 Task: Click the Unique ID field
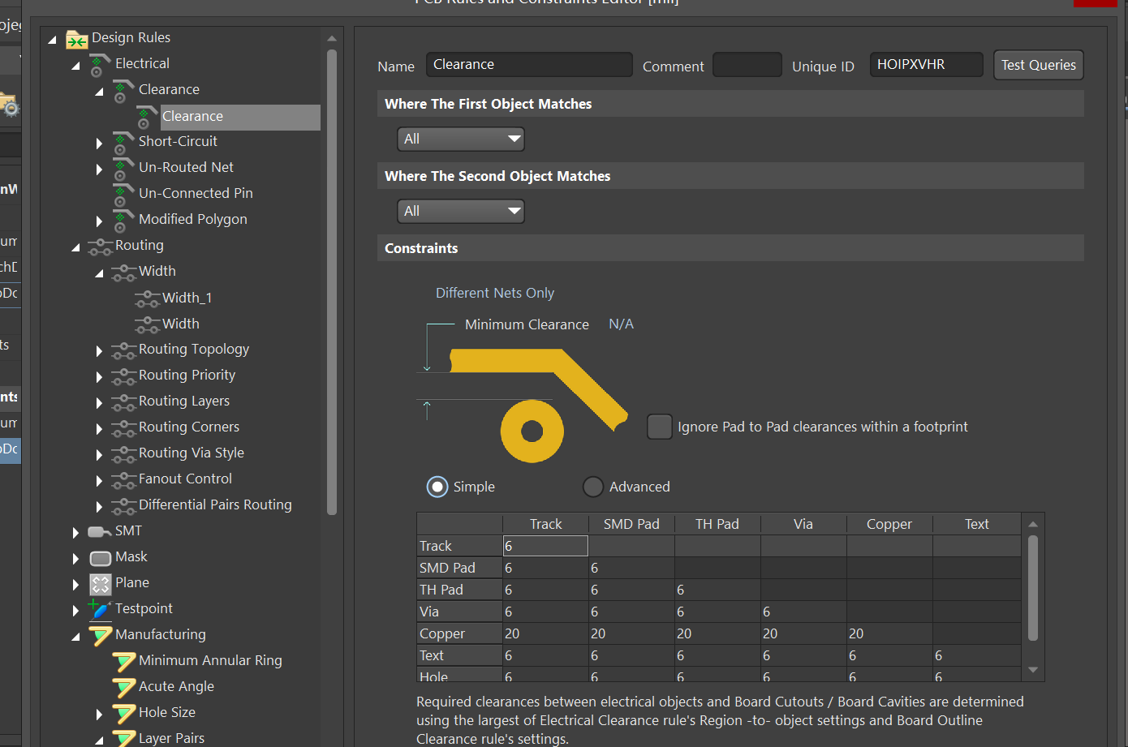click(926, 64)
